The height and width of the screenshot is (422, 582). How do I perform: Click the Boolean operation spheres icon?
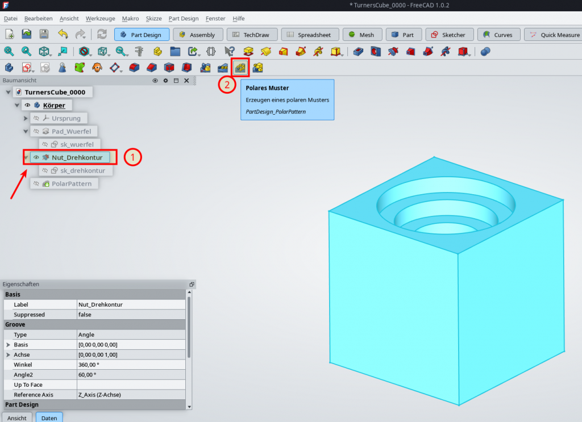(485, 52)
